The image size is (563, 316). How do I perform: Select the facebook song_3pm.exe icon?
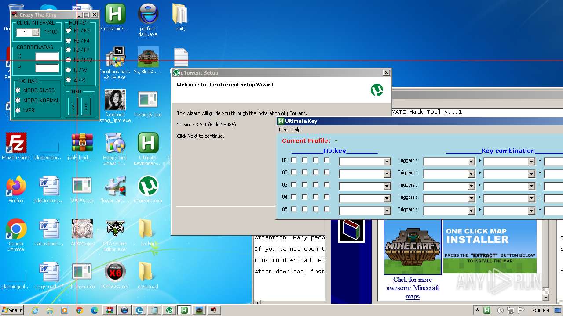115,106
